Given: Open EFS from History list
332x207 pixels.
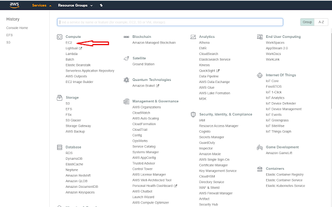Looking at the screenshot, I should [9, 35].
